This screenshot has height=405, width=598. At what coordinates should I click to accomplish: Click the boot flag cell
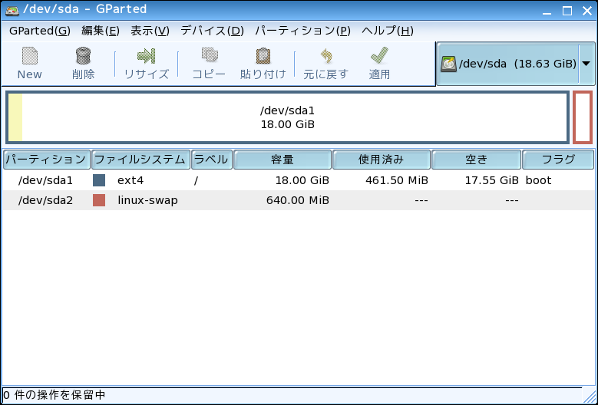pos(538,180)
